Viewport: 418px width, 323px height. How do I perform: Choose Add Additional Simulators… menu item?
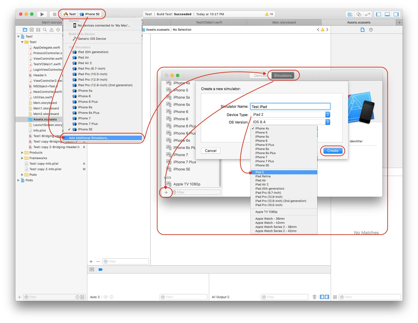click(x=102, y=138)
